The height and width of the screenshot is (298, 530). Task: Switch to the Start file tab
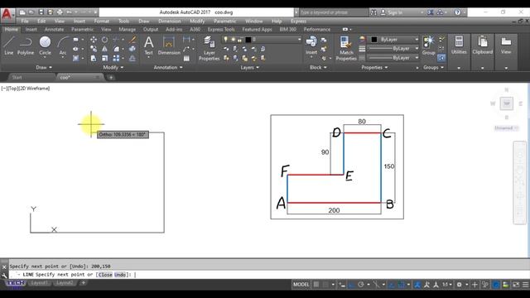point(17,77)
